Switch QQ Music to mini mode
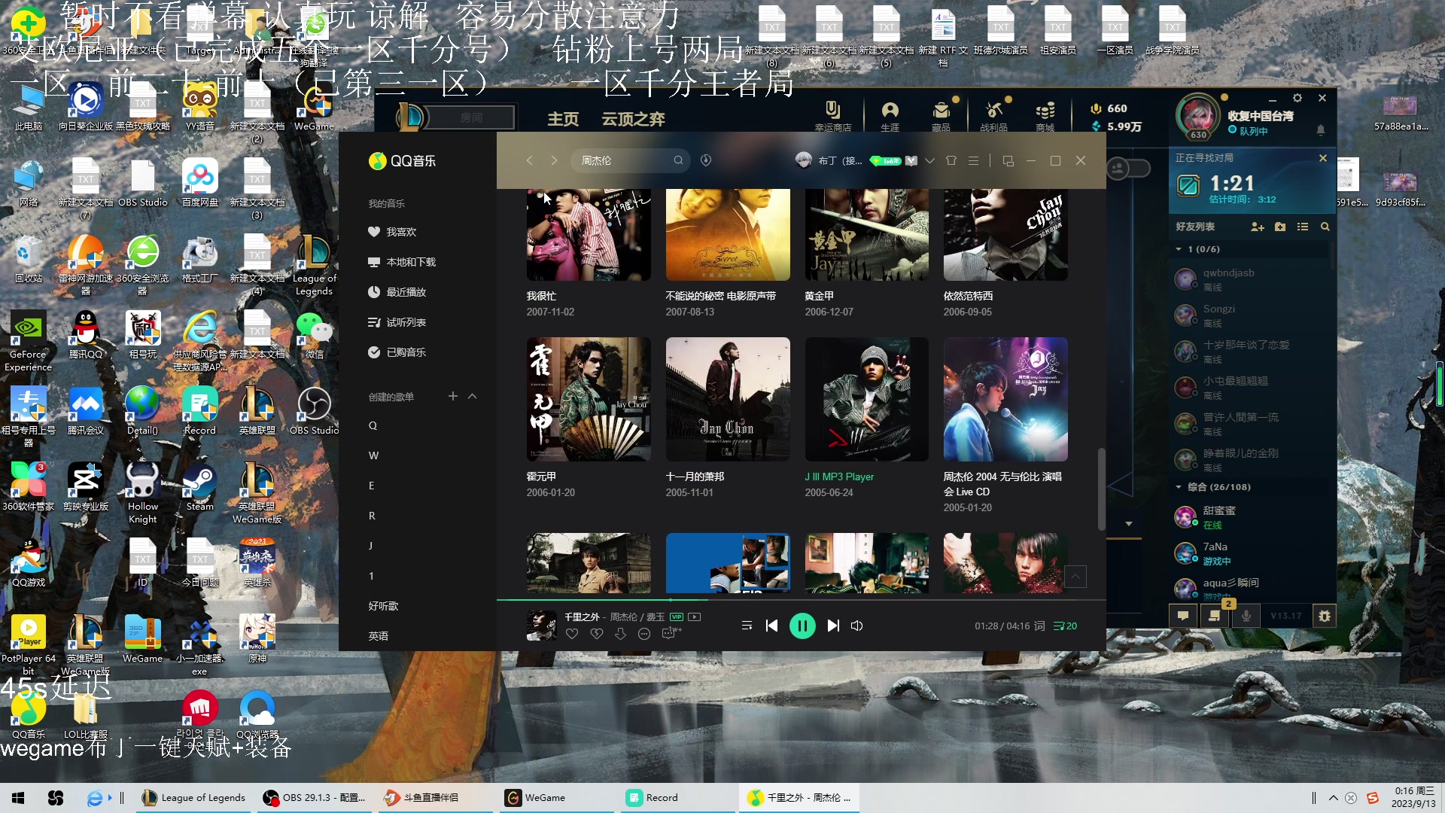This screenshot has width=1445, height=813. (1008, 160)
